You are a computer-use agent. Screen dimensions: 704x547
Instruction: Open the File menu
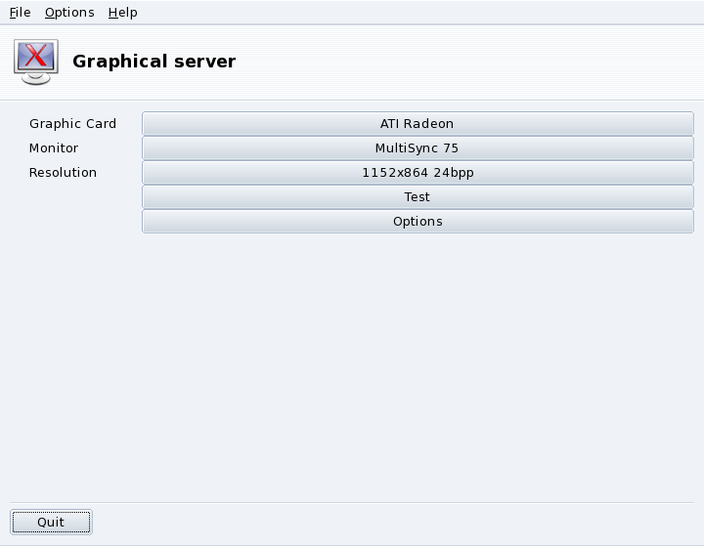coord(20,13)
